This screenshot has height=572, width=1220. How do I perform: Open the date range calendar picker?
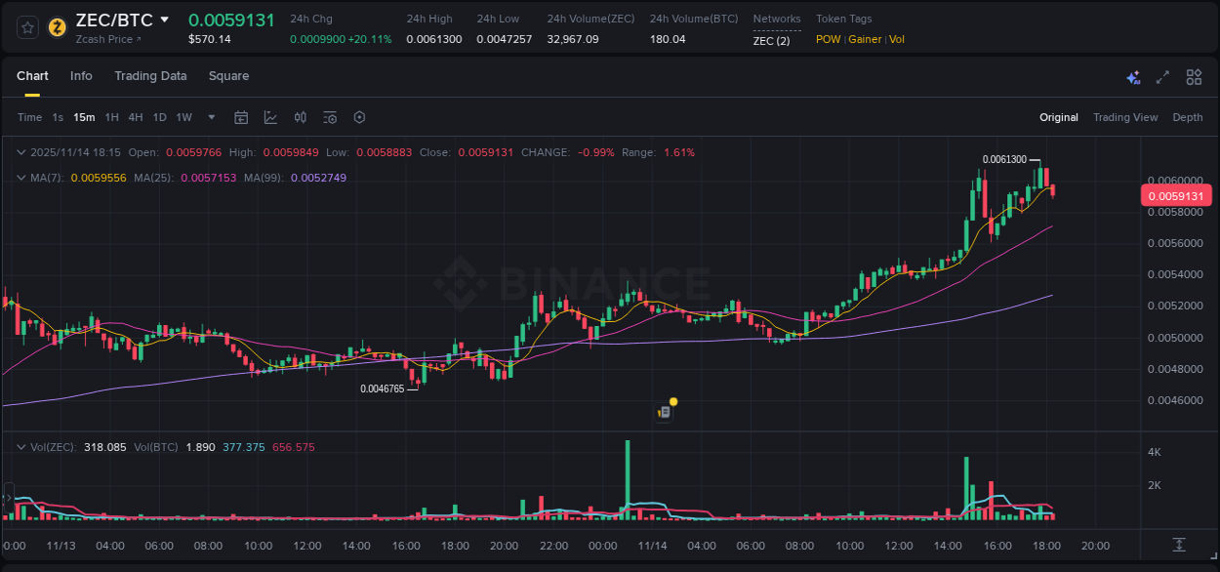[x=241, y=117]
